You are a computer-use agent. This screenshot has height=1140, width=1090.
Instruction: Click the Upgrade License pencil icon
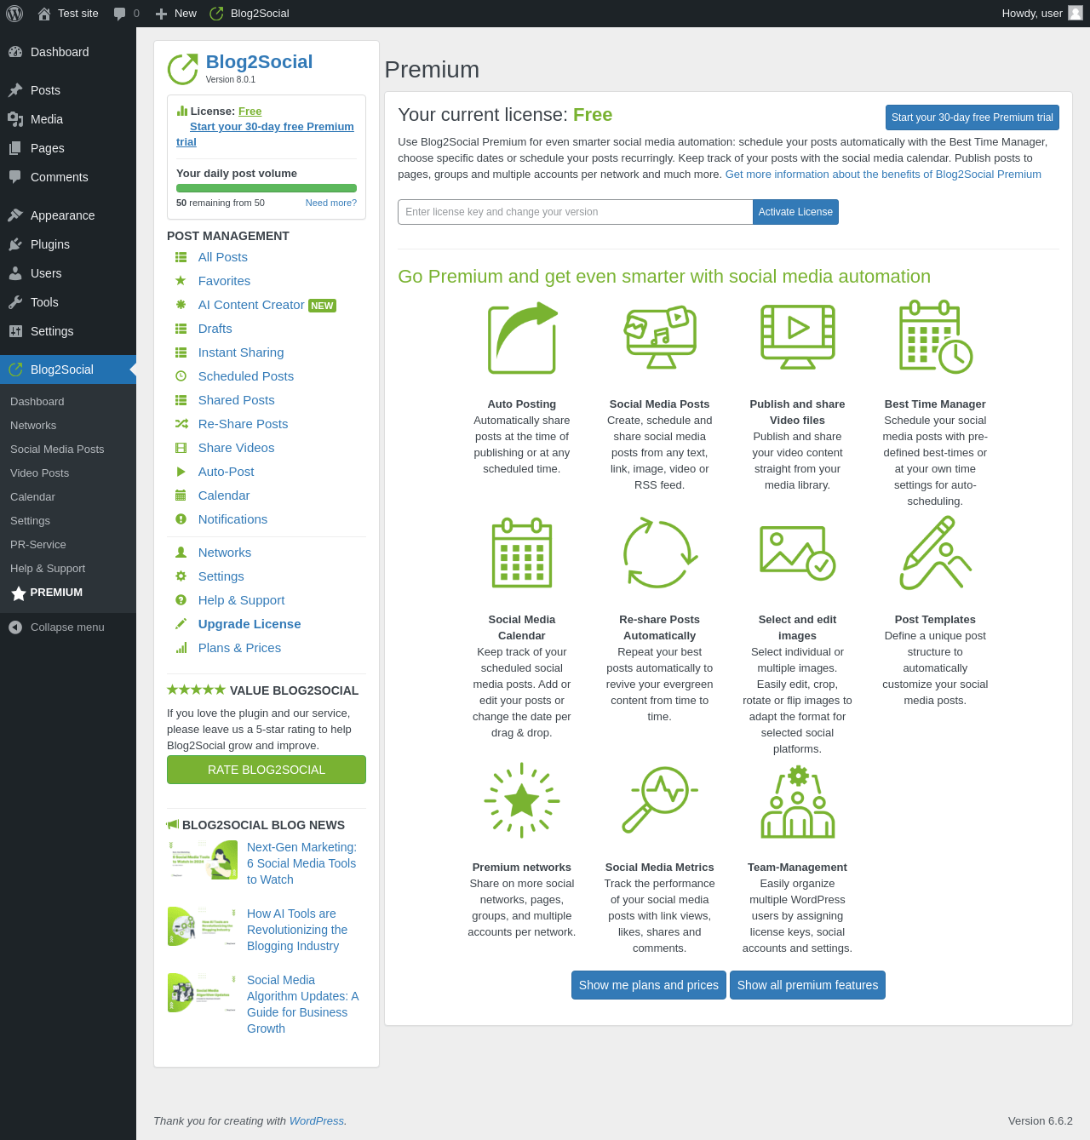click(x=181, y=624)
